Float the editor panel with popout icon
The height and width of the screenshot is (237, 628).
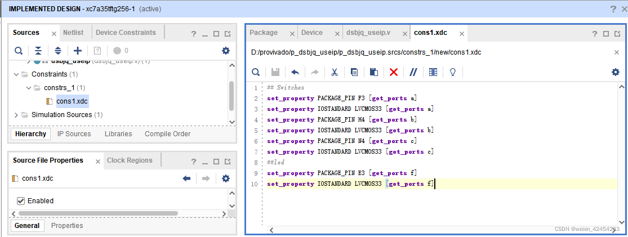(x=617, y=34)
